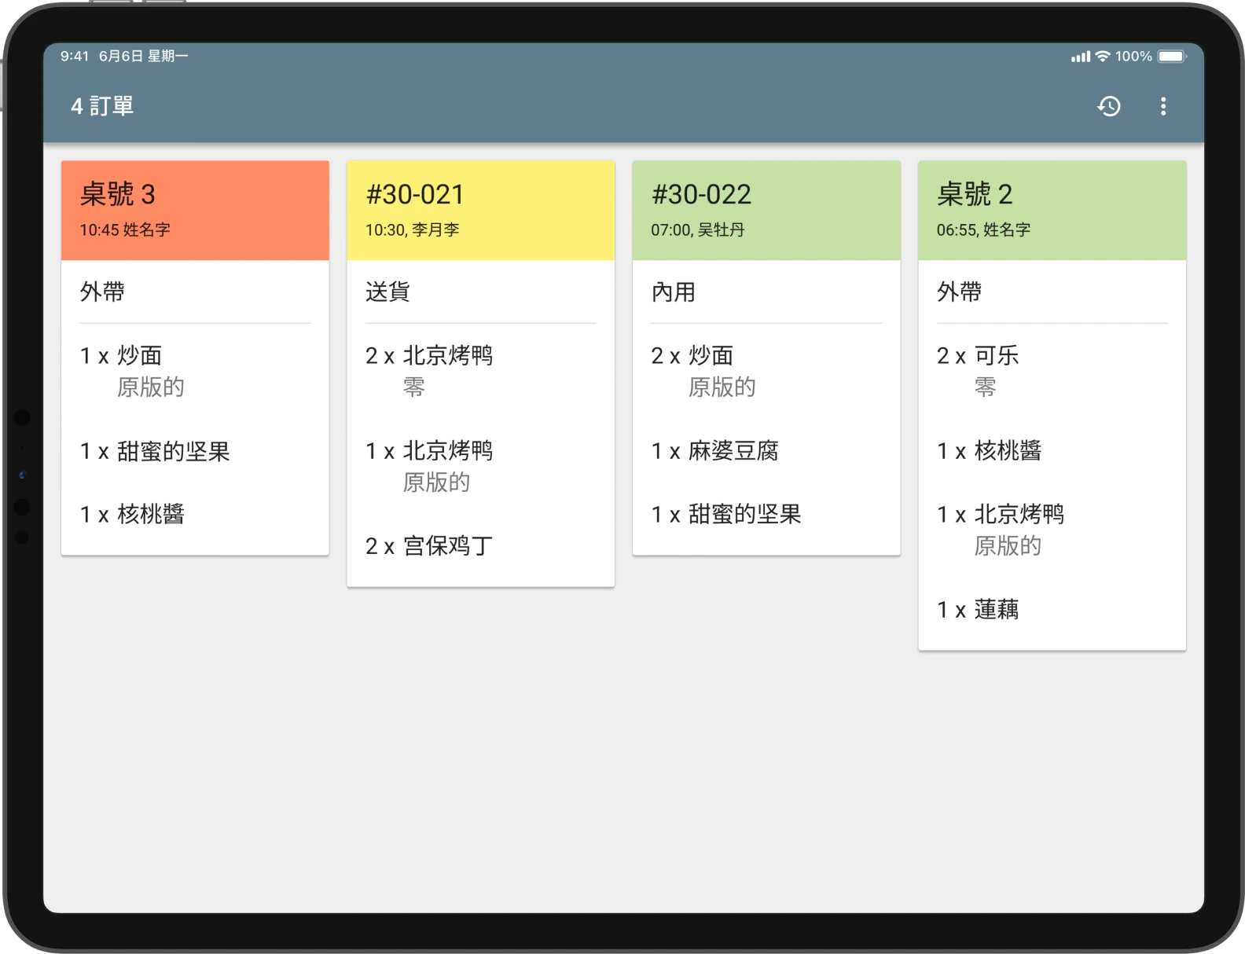This screenshot has width=1245, height=954.
Task: Tap '10:45 姓名字' on 桌號 3 card
Action: [x=125, y=229]
